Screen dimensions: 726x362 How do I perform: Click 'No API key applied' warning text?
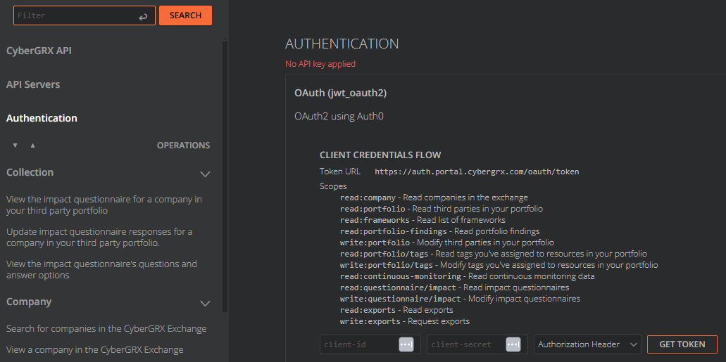coord(320,64)
